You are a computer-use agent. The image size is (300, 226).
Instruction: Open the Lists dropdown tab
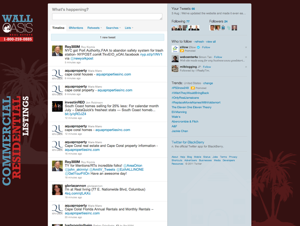pos(129,28)
